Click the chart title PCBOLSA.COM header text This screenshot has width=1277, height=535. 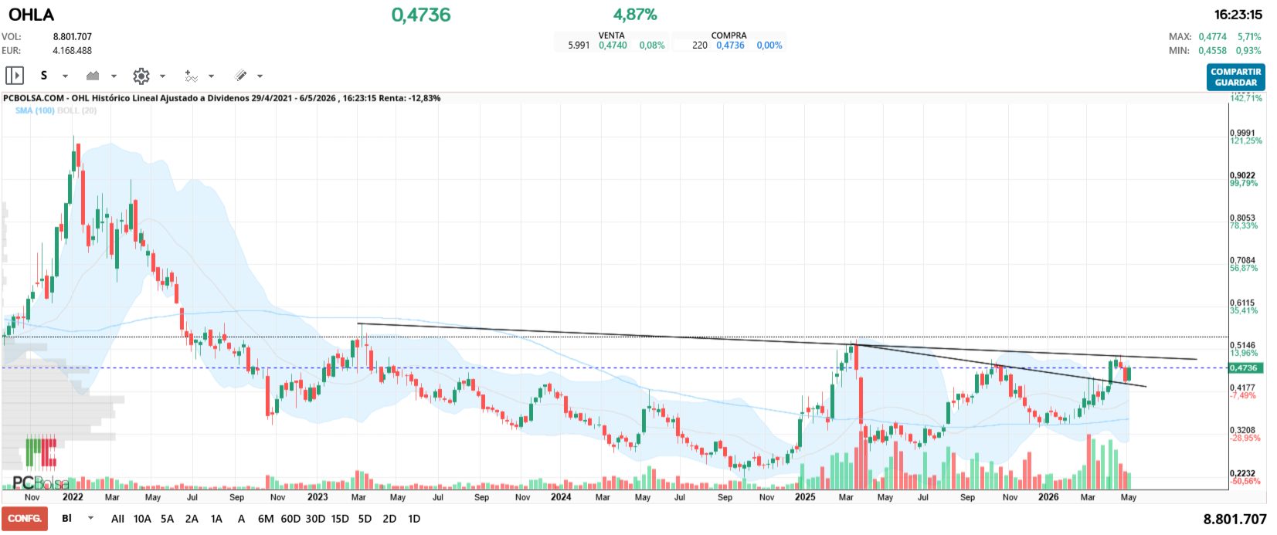222,98
